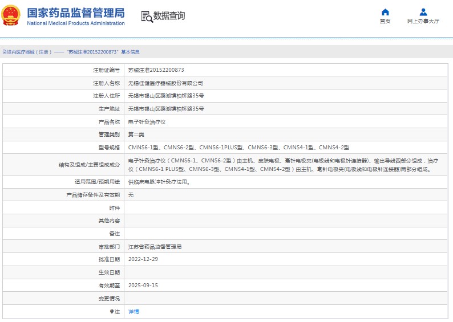Screen dimensions: 453x322
Task: Click the 管理类别 row label
Action: coord(109,134)
